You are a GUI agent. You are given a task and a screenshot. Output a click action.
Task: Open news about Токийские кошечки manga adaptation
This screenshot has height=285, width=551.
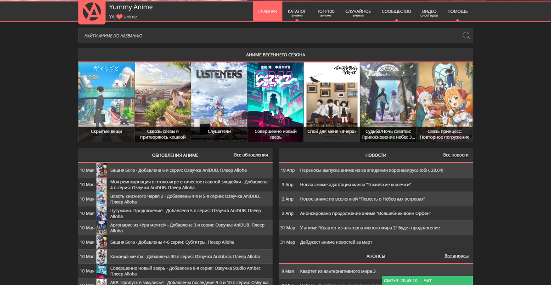355,184
